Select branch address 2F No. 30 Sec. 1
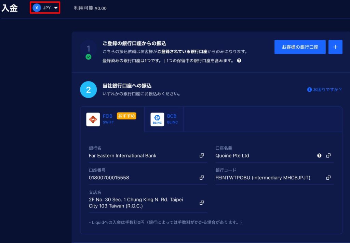Screen dimensions: 350x243 pyautogui.click(x=136, y=203)
